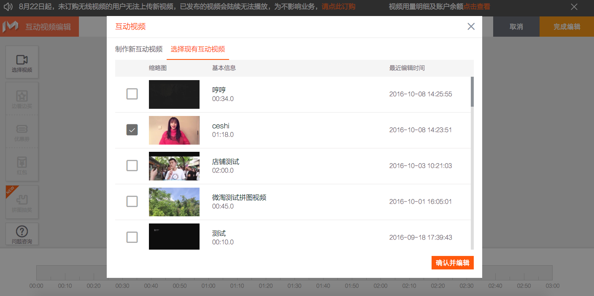
Task: Close the 互动视频 dialog
Action: (471, 27)
